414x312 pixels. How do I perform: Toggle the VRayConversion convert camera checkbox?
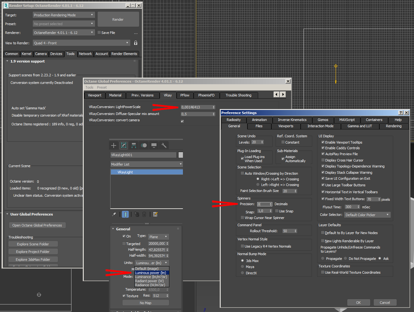(182, 121)
